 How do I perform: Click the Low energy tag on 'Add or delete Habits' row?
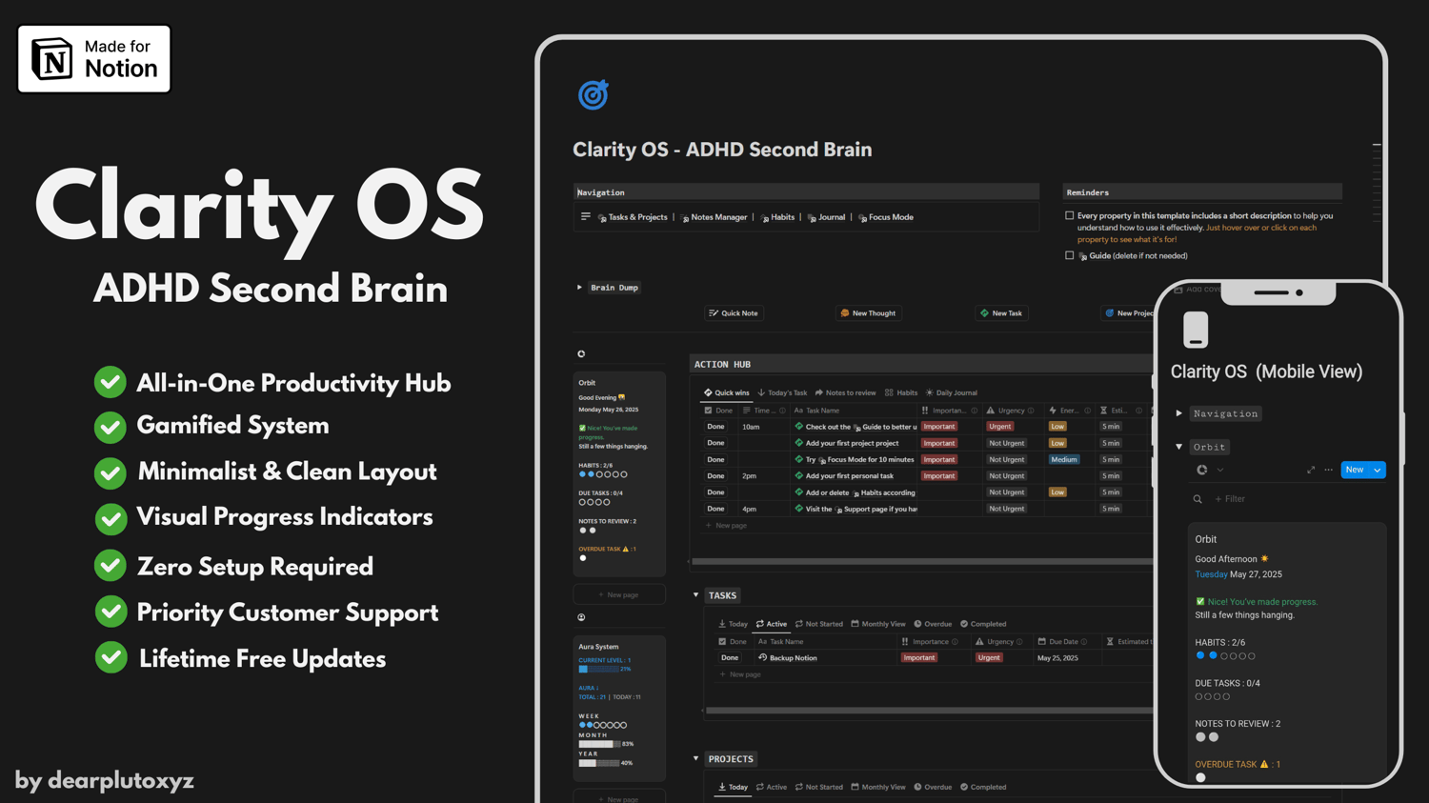click(1057, 492)
